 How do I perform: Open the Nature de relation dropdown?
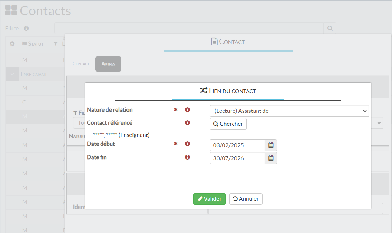(x=289, y=111)
